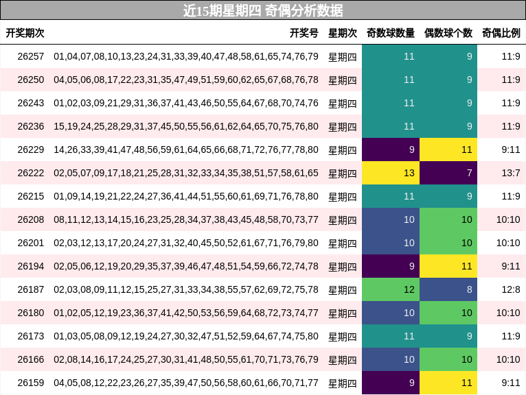Select winning numbers of row 26257
526x395 pixels.
[x=186, y=56]
